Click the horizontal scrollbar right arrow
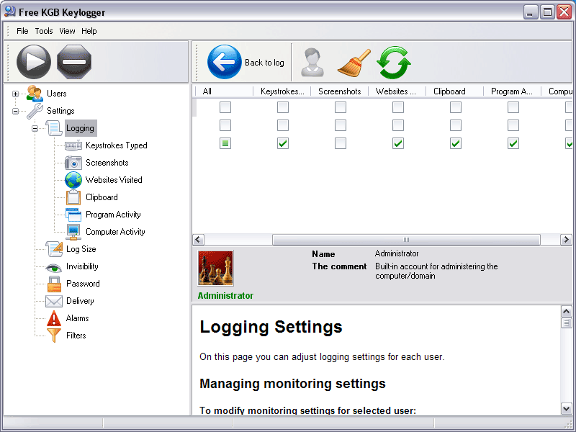The width and height of the screenshot is (576, 432). coord(566,240)
